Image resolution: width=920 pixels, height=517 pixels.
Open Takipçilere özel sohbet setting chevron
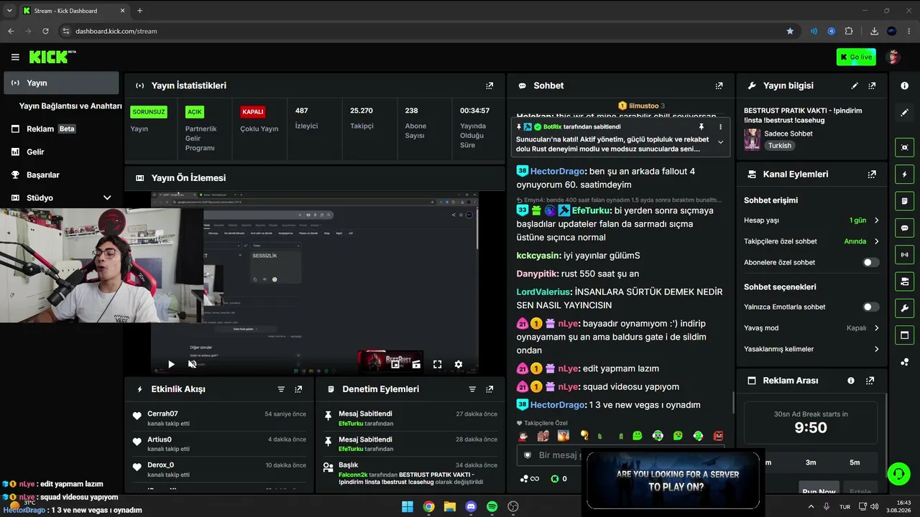click(x=876, y=241)
